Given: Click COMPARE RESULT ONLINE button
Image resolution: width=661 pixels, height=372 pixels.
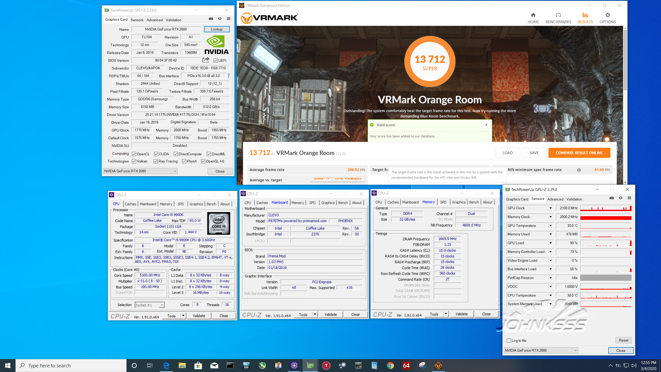Looking at the screenshot, I should point(579,153).
